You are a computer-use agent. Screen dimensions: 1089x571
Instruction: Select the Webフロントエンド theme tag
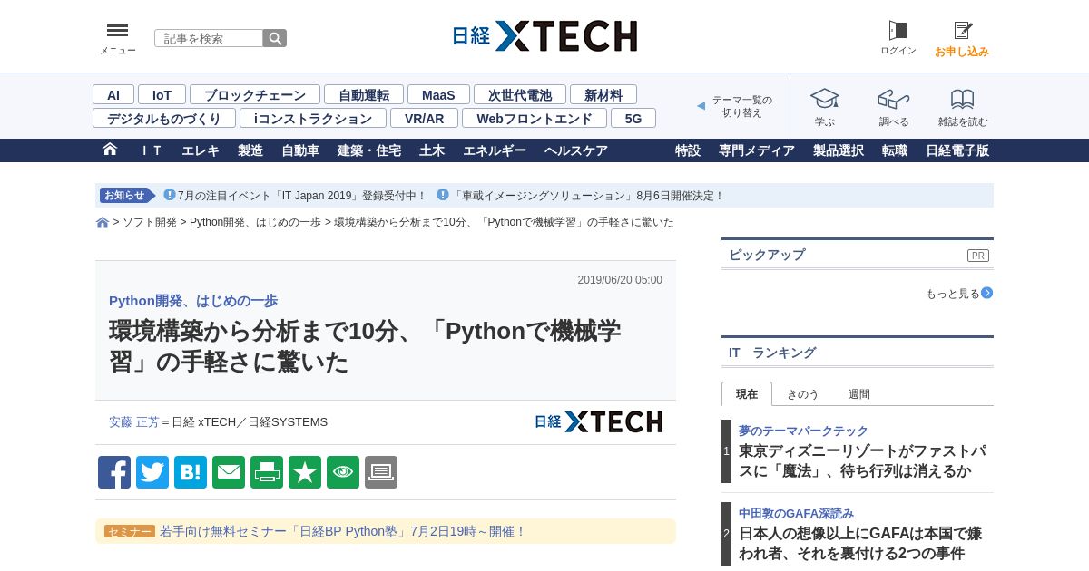[535, 118]
